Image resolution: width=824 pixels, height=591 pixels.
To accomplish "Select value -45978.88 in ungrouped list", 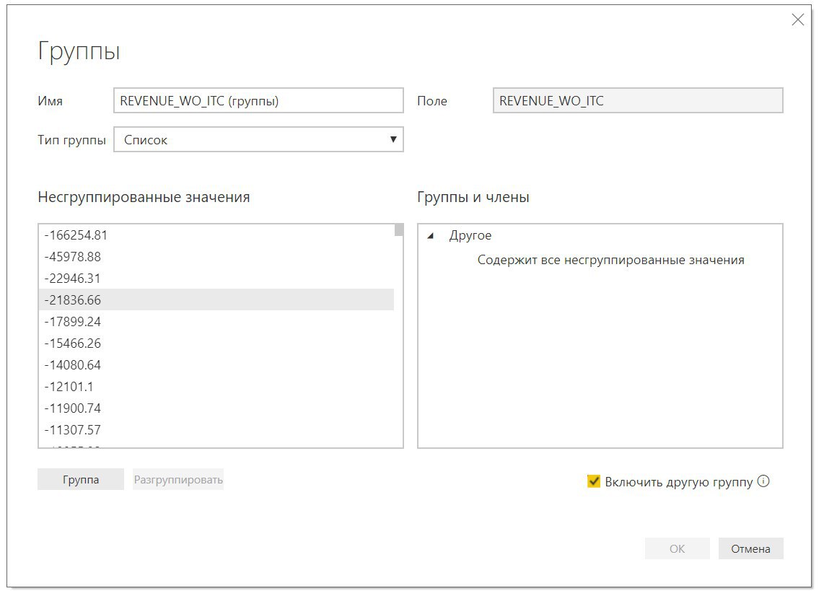I will click(x=73, y=257).
